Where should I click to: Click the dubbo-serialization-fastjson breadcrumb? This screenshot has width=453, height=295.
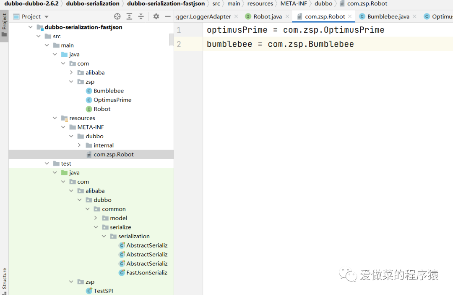pyautogui.click(x=166, y=3)
